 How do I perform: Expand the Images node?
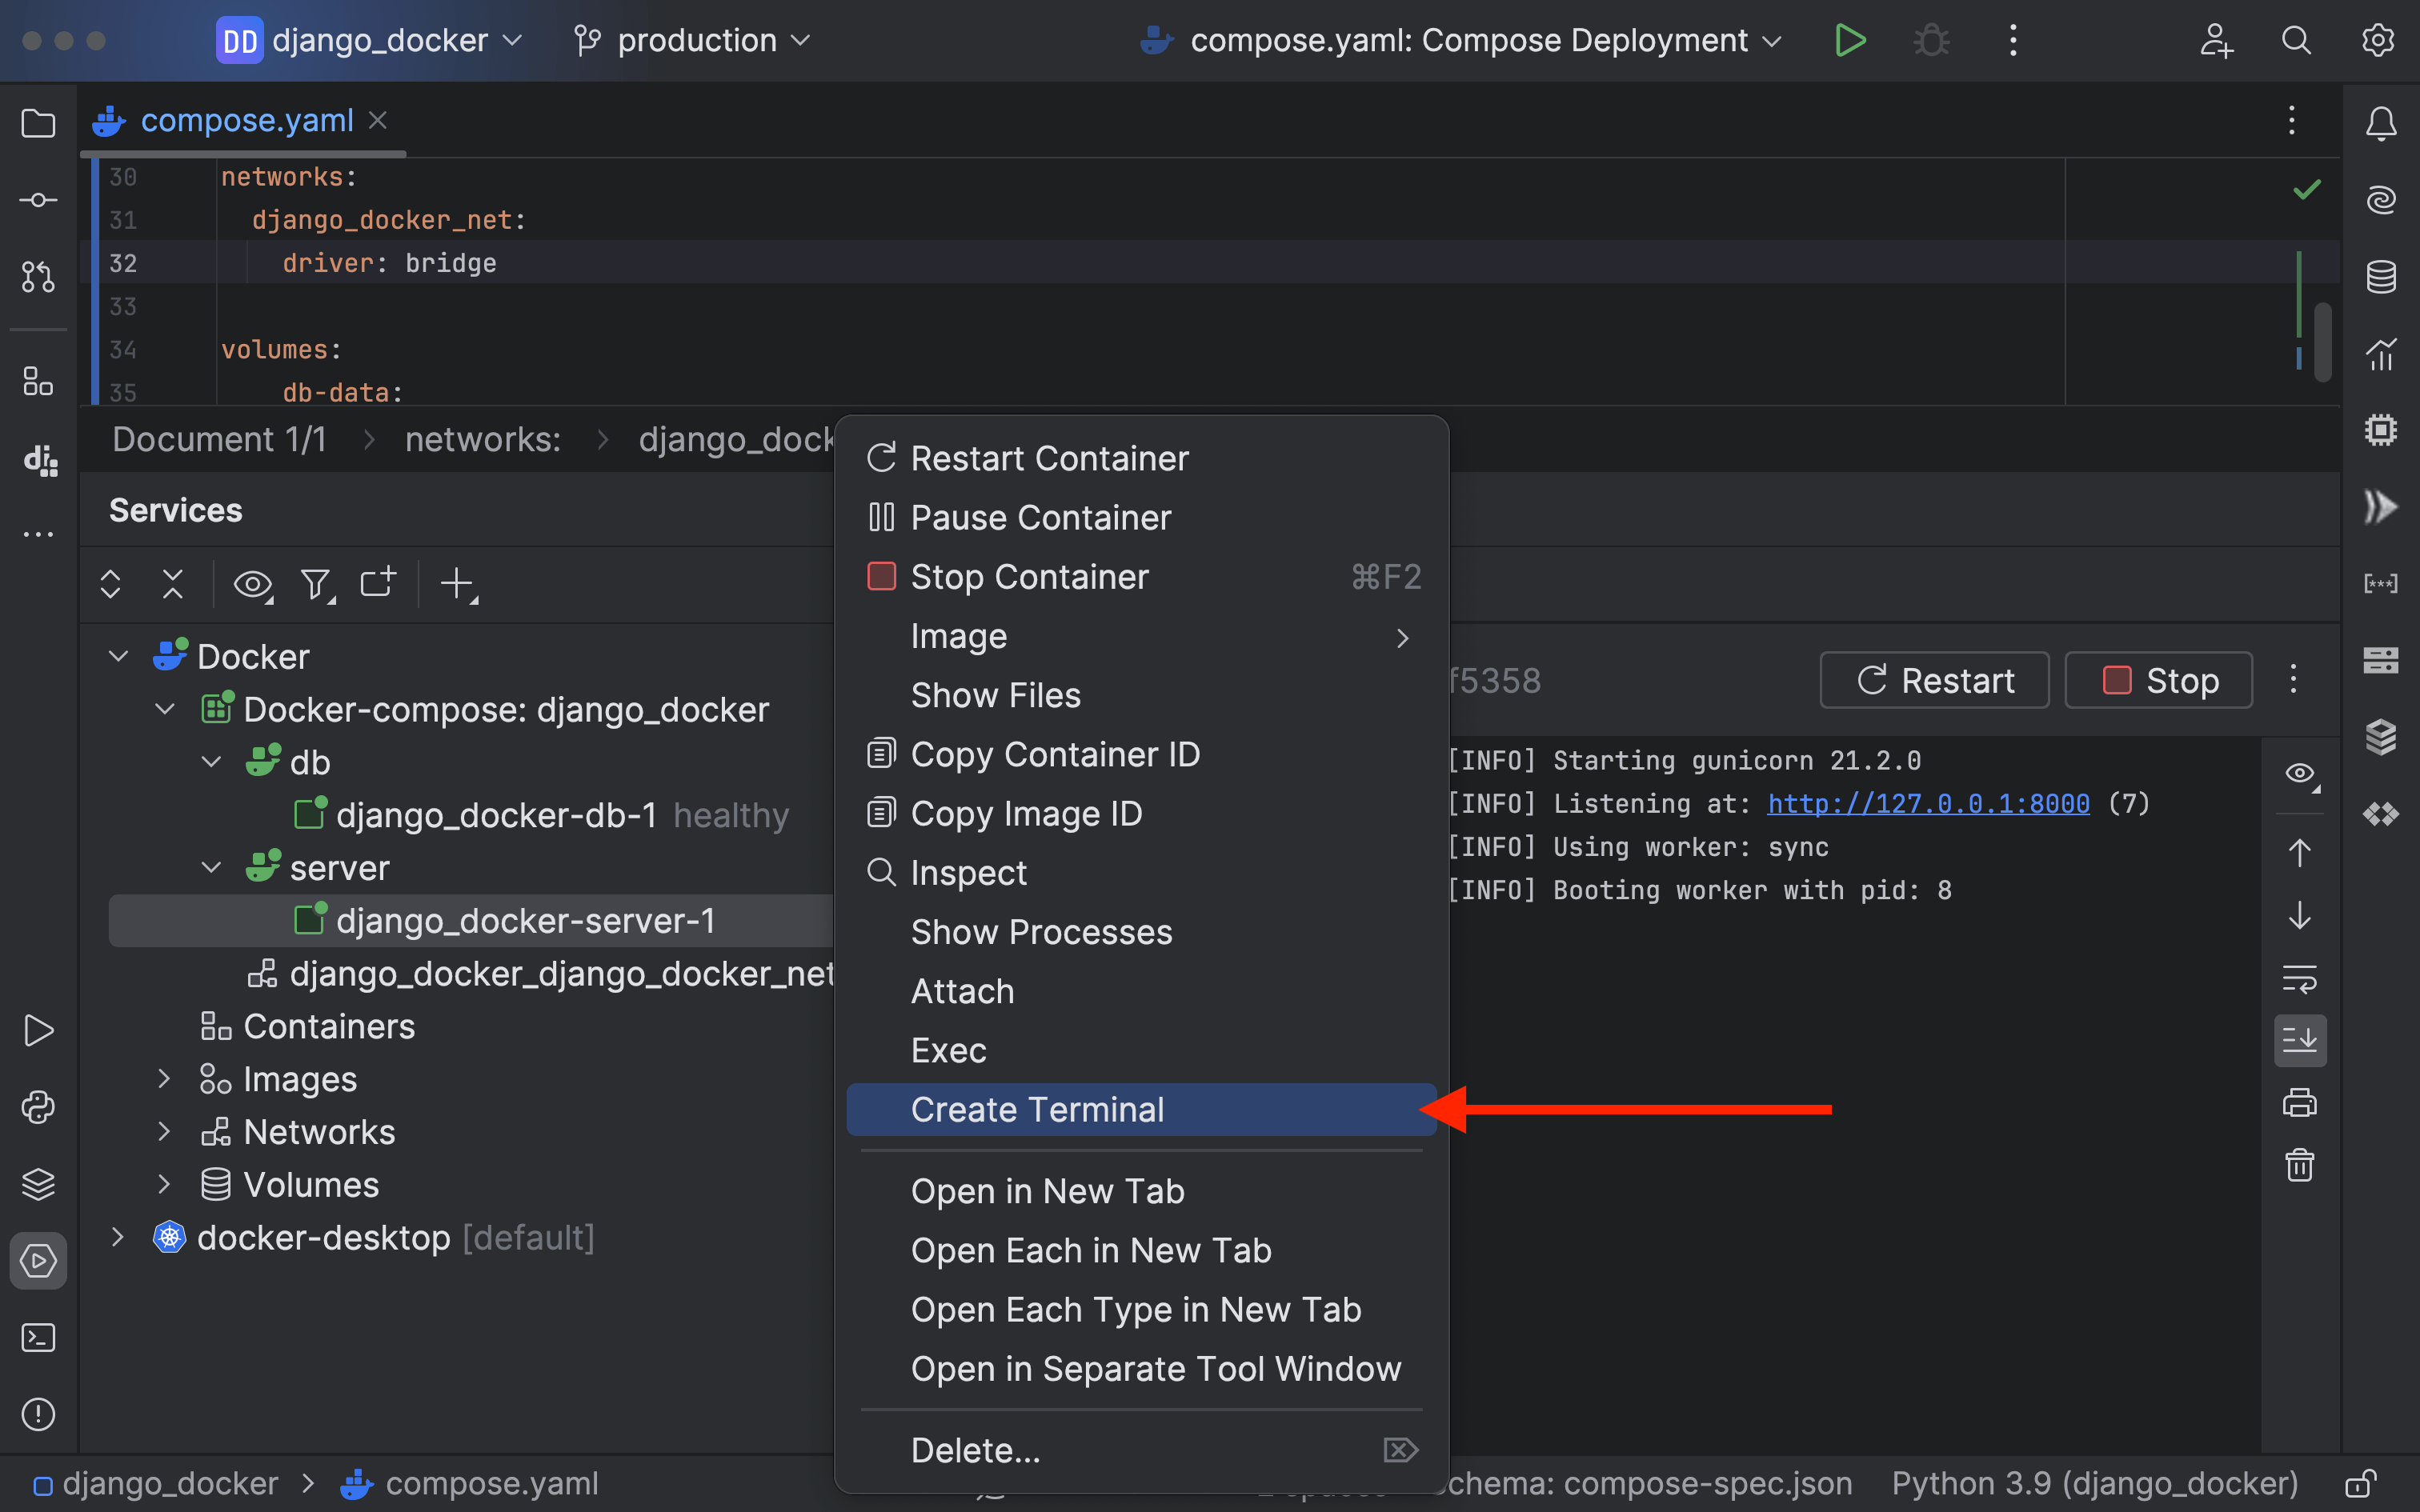click(x=164, y=1079)
